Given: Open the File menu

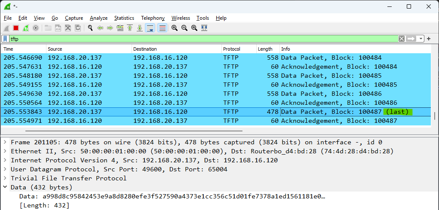Looking at the screenshot, I should (x=8, y=18).
